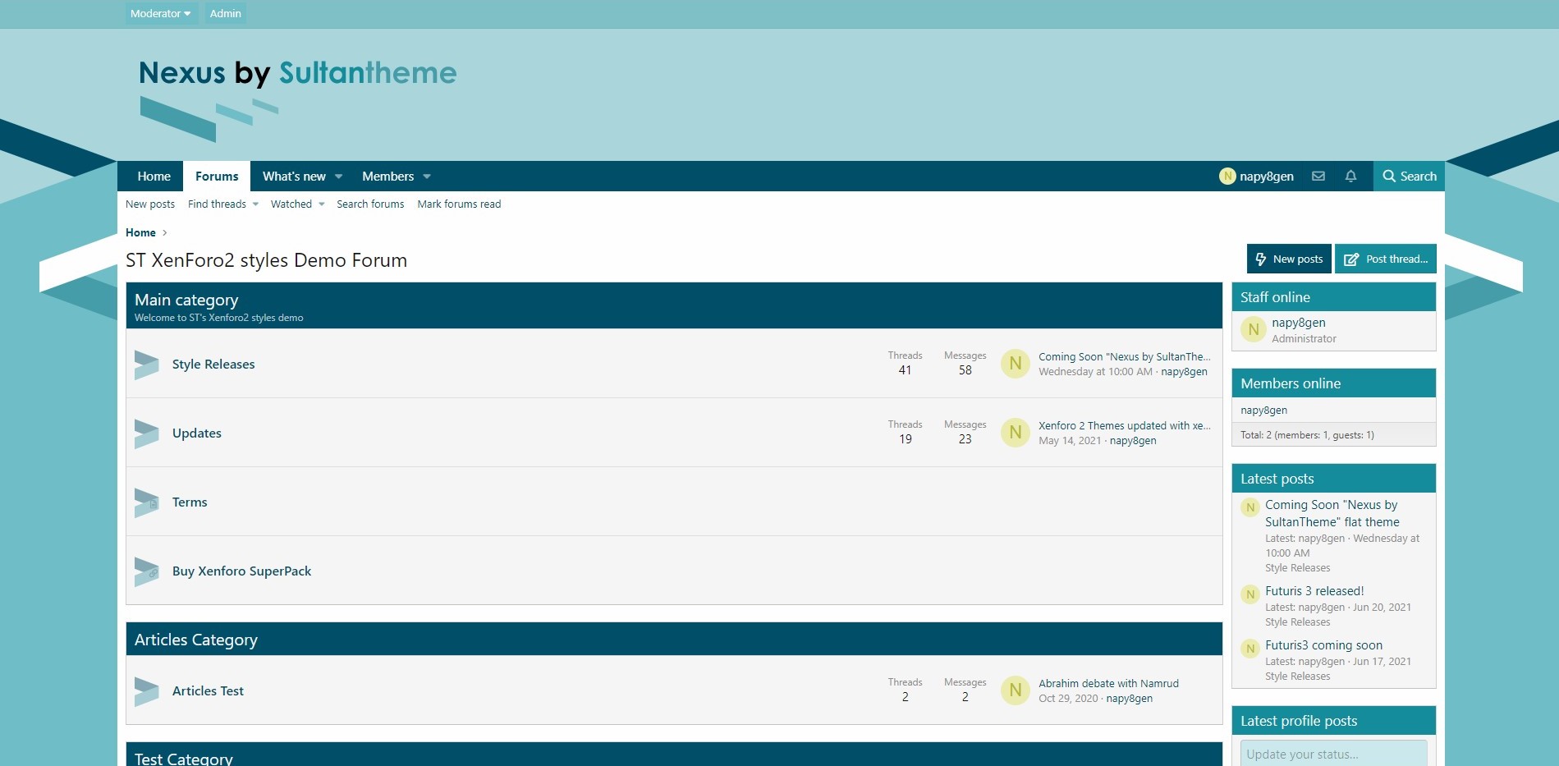Open the alerts bell icon
The width and height of the screenshot is (1559, 766).
pyautogui.click(x=1350, y=176)
